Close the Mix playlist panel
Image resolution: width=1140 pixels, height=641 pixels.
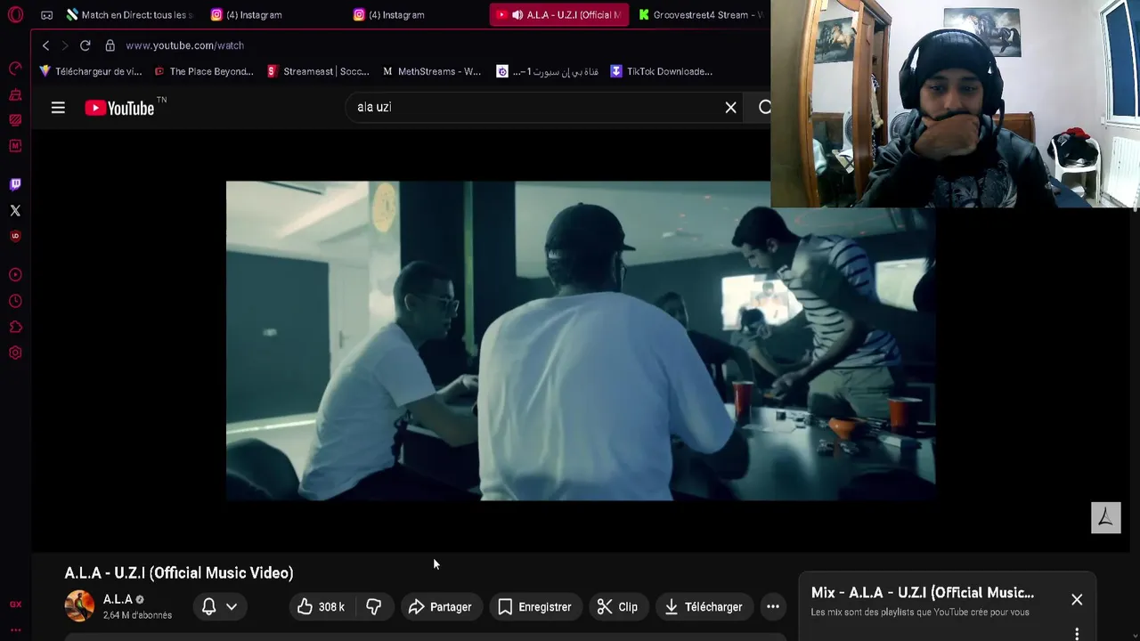point(1077,599)
